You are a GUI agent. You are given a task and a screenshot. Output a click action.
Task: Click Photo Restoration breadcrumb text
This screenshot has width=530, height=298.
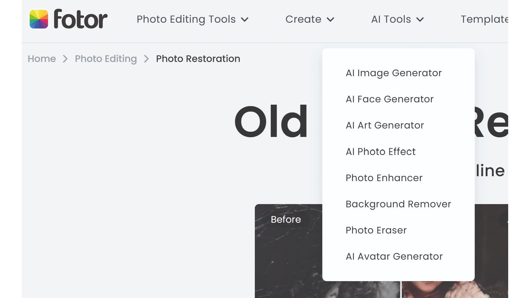[198, 59]
